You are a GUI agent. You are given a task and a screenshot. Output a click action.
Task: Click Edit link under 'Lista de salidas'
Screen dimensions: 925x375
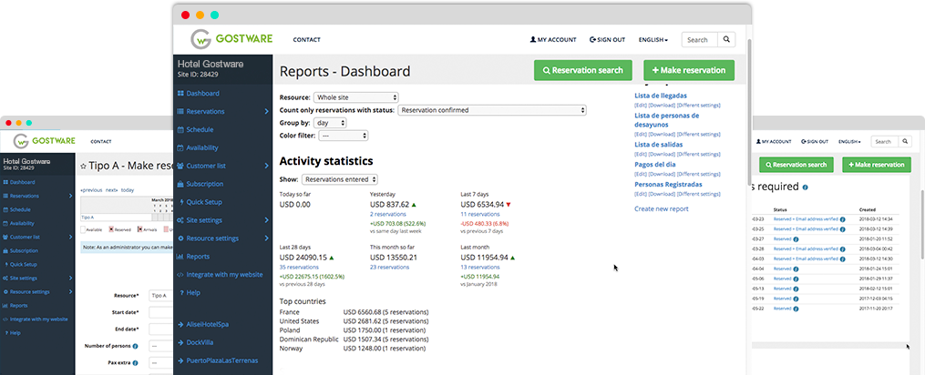point(641,154)
